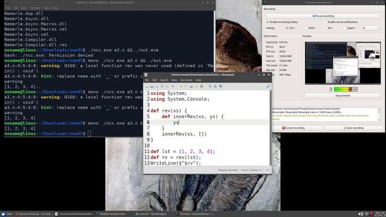Click the microphone icon under the recorder preview
Screen dimensions: 386x217
pos(331,89)
